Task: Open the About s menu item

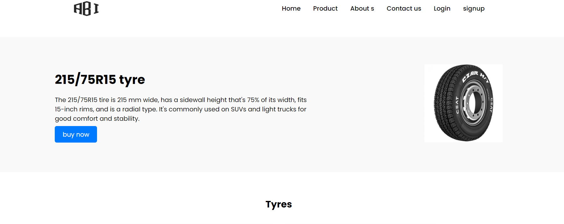Action: pos(362,8)
